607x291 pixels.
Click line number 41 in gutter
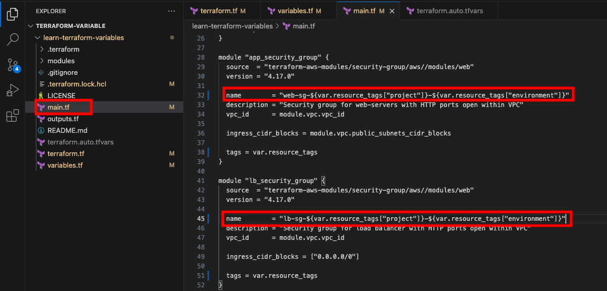click(x=201, y=180)
